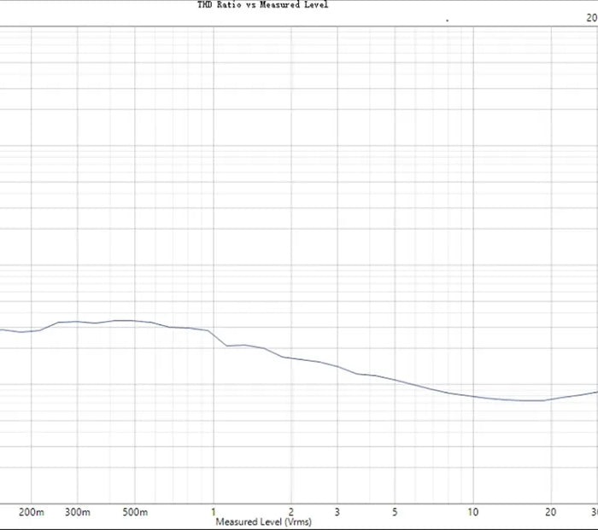This screenshot has width=598, height=530.
Task: Click the 300m x-axis tick label
Action: pyautogui.click(x=78, y=512)
